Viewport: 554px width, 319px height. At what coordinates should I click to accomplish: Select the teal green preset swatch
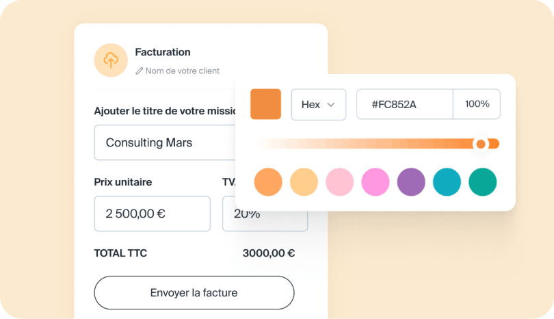[x=483, y=182]
